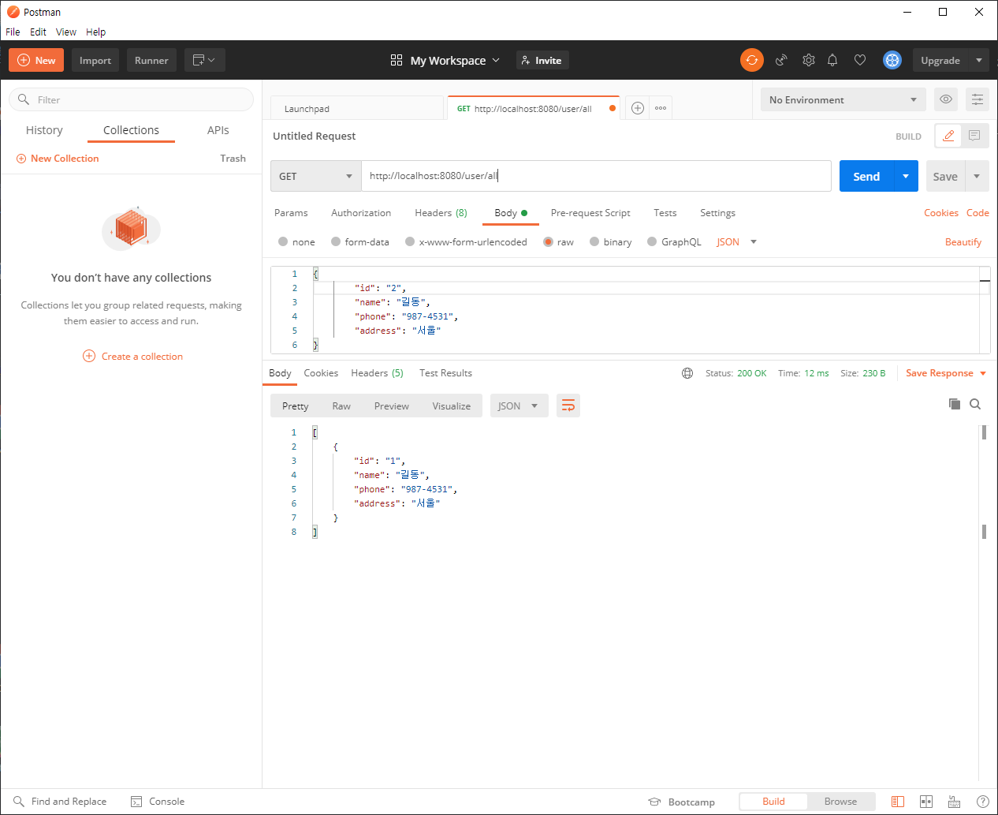The width and height of the screenshot is (998, 815).
Task: Select the form-data body type
Action: coord(360,242)
